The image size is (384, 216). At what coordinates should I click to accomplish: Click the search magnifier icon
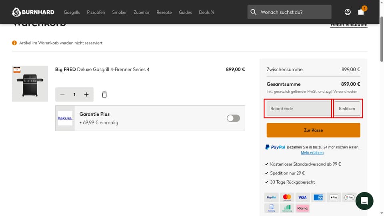pos(253,12)
